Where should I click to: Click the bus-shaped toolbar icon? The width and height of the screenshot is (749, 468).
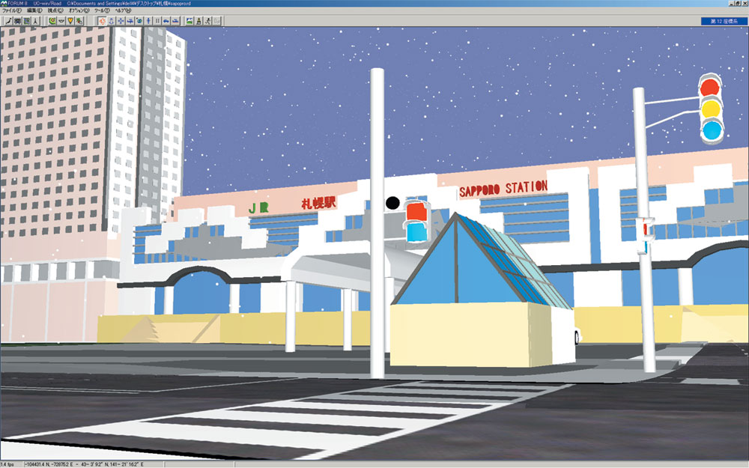point(17,21)
